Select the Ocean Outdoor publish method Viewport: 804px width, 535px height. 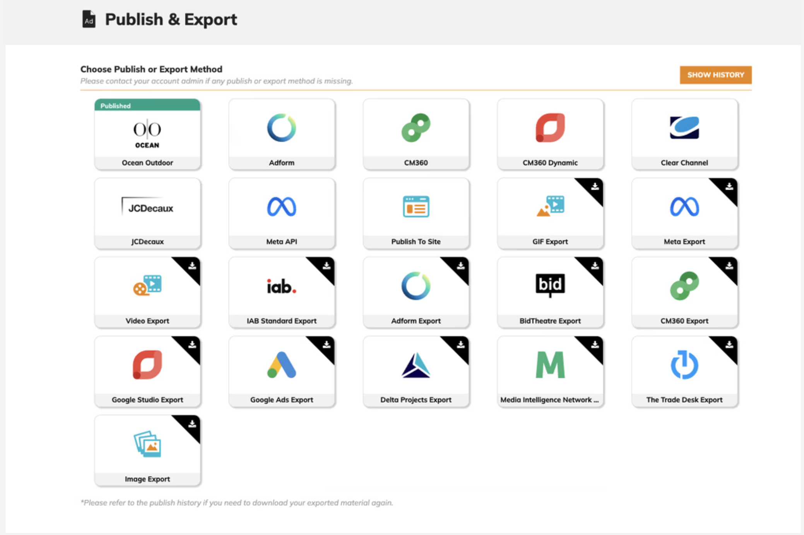(x=147, y=134)
